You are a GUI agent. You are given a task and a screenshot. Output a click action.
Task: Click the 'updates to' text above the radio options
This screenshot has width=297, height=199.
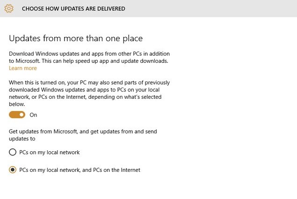23,139
